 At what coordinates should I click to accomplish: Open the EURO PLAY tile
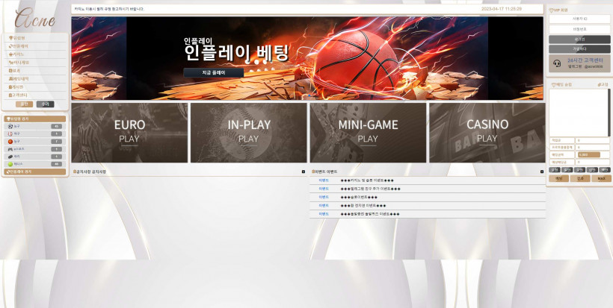point(129,133)
